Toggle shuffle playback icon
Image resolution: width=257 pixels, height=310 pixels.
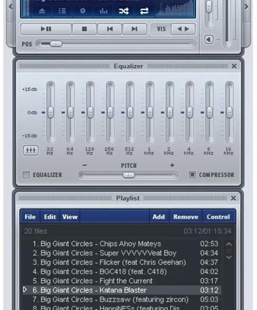tap(124, 11)
